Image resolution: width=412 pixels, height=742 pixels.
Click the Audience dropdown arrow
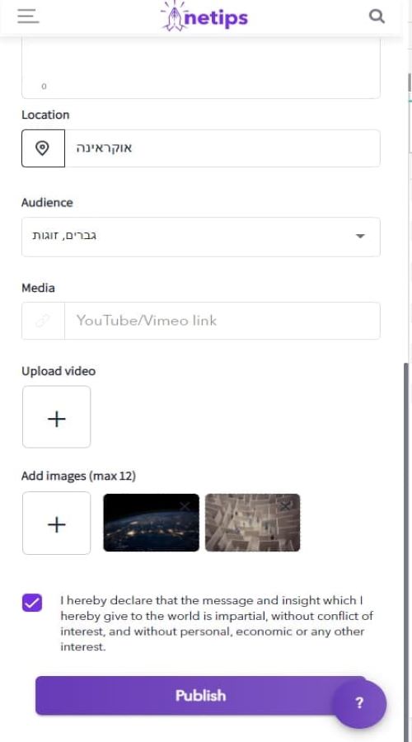(360, 236)
